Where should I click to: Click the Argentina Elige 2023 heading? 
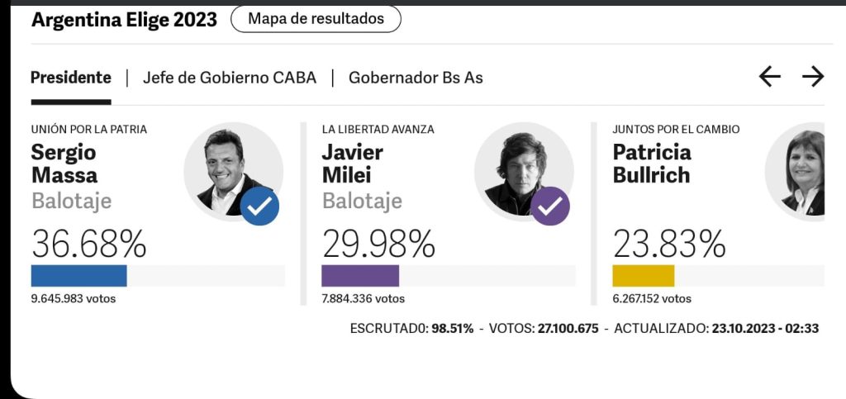124,20
